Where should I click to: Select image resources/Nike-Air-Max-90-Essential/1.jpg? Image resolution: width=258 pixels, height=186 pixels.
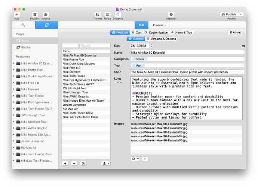186,124
